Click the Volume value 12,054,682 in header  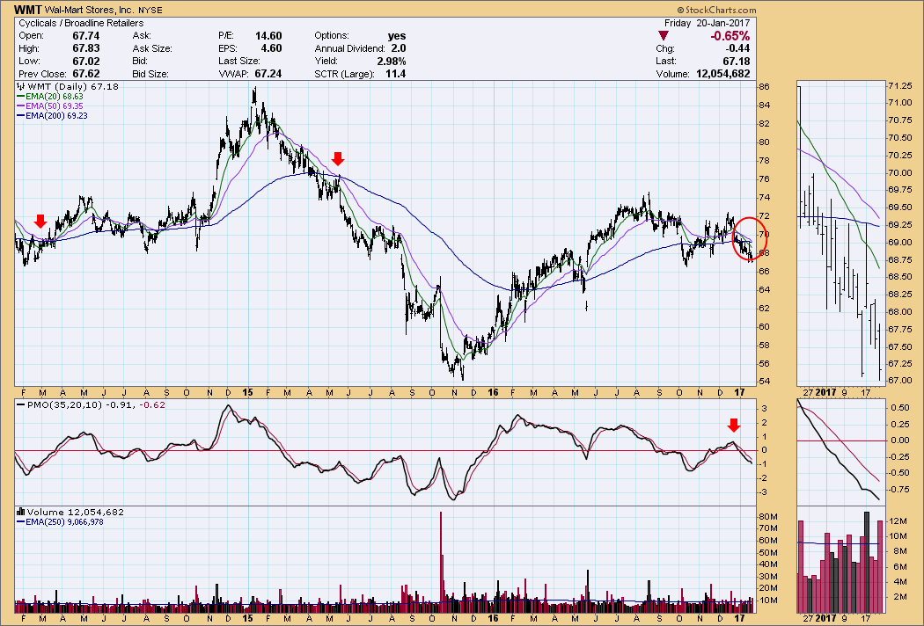723,74
